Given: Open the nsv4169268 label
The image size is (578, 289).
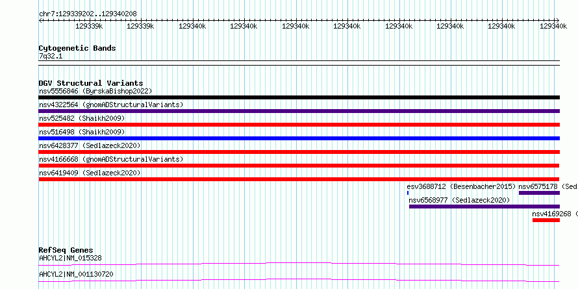Looking at the screenshot, I should [x=555, y=214].
